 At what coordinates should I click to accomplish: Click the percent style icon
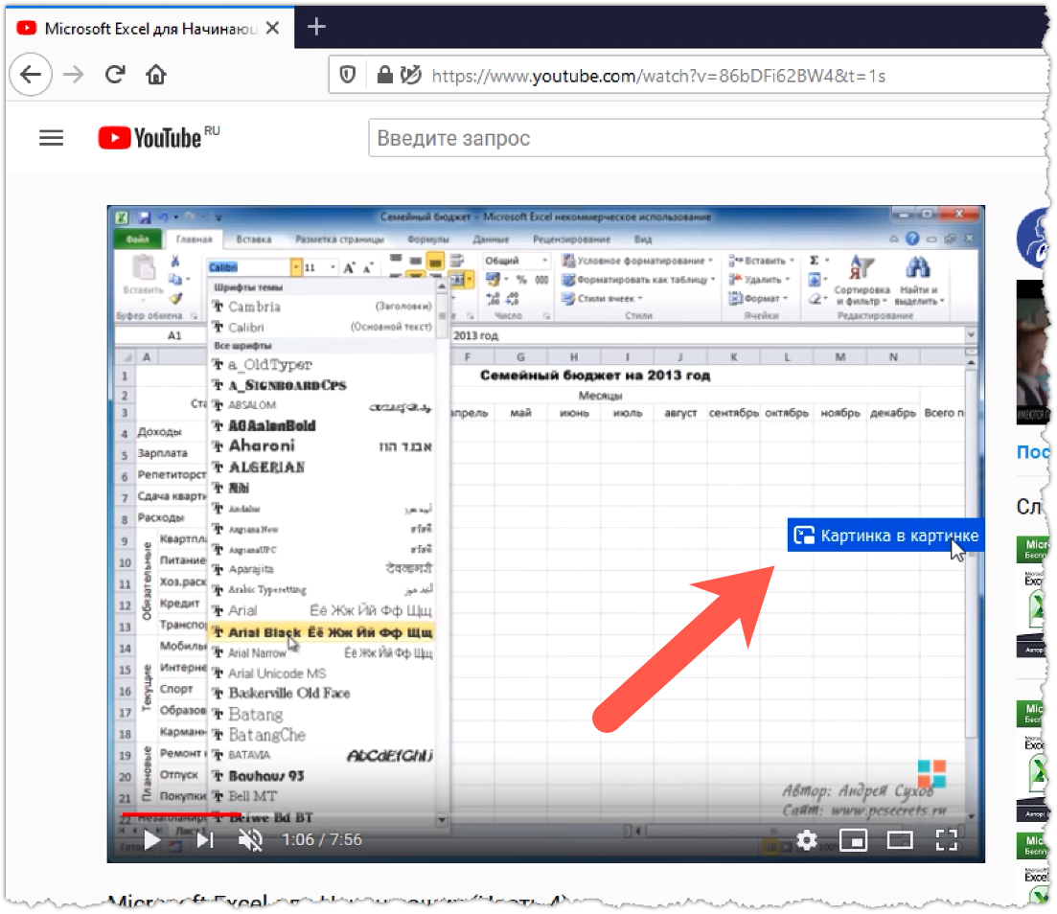tap(520, 279)
